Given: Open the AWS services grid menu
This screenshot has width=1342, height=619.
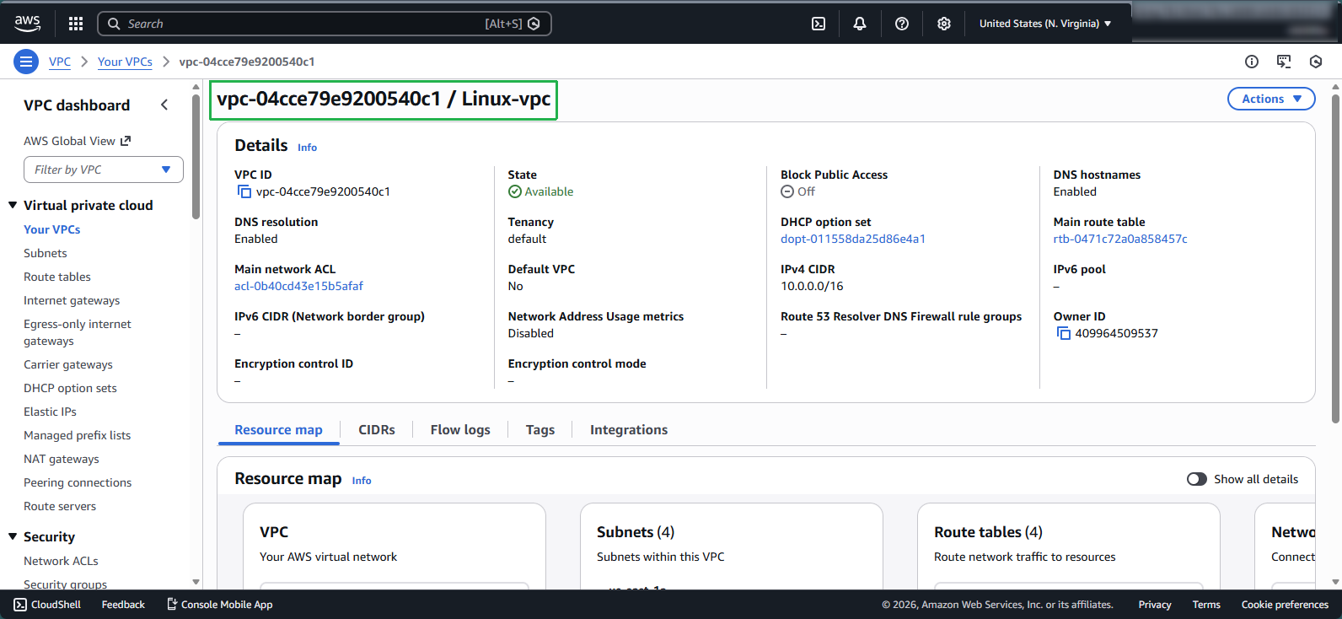Looking at the screenshot, I should tap(76, 24).
